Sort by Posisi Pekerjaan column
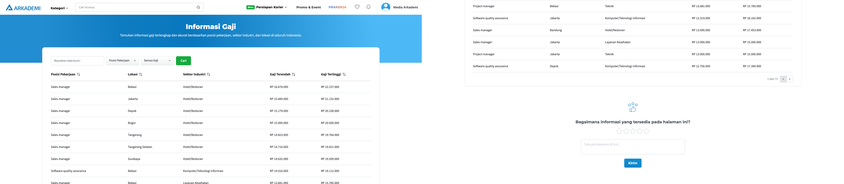The image size is (844, 184). click(x=79, y=74)
